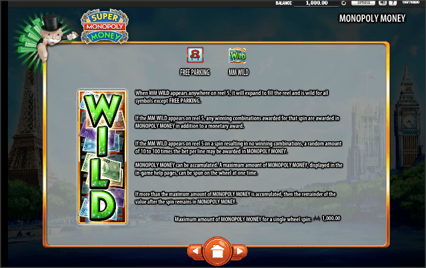Go to the next help page

(240, 251)
